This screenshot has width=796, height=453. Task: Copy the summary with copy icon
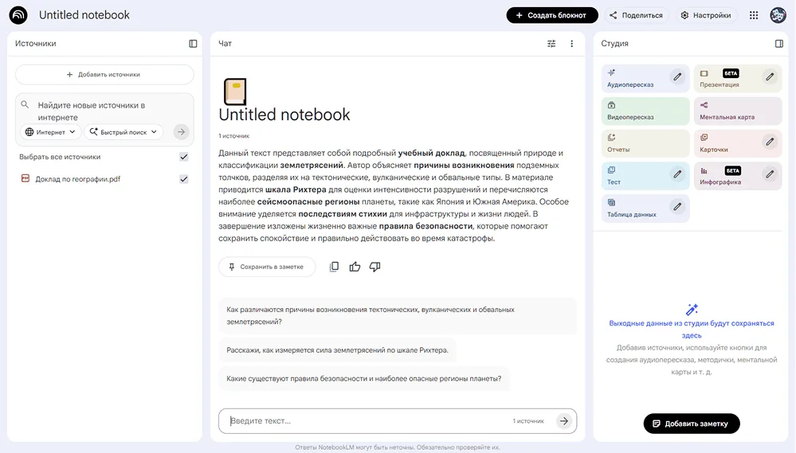(x=335, y=267)
